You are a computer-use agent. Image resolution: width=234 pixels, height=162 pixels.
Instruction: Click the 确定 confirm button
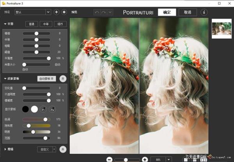coord(167,12)
